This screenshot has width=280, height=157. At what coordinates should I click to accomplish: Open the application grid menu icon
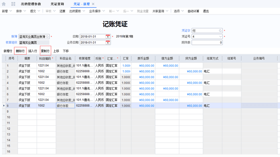[x=13, y=4]
